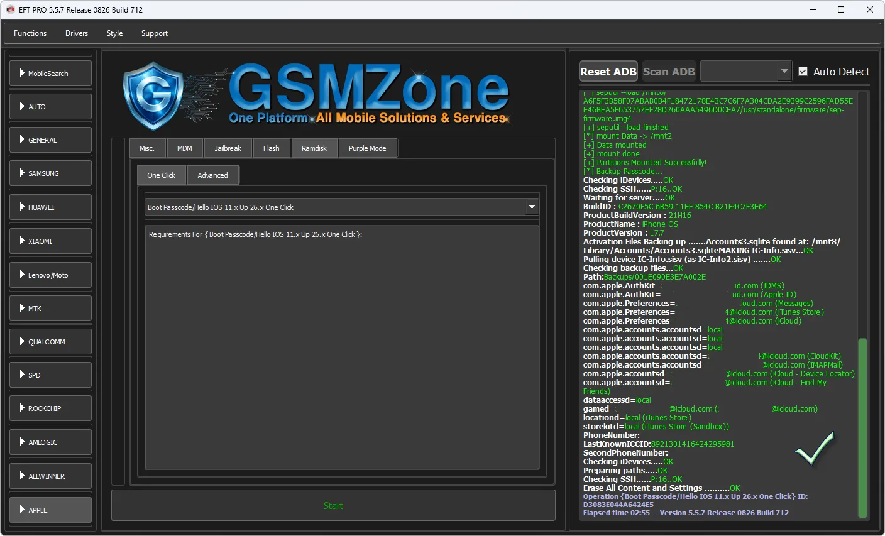Close the EFT PRO window
The height and width of the screenshot is (536, 885).
(870, 9)
